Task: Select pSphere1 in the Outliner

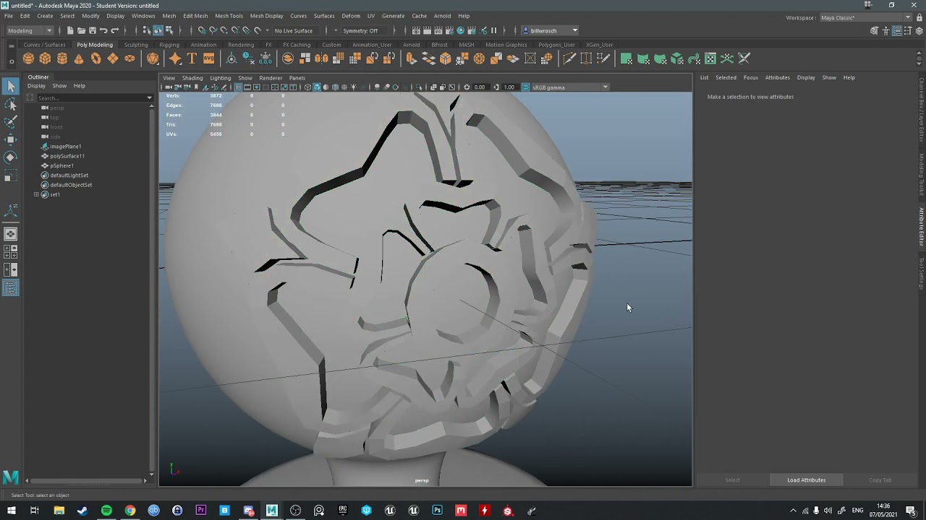Action: tap(61, 165)
